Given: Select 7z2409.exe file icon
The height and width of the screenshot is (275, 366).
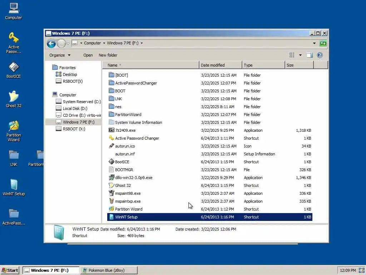Looking at the screenshot, I should (112, 130).
